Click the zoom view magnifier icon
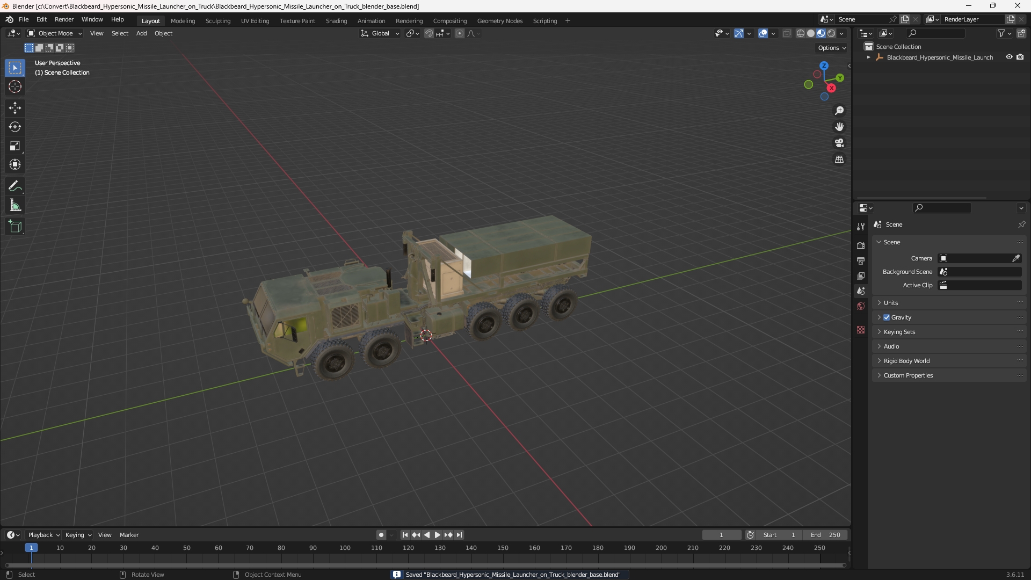Image resolution: width=1031 pixels, height=580 pixels. pos(839,111)
